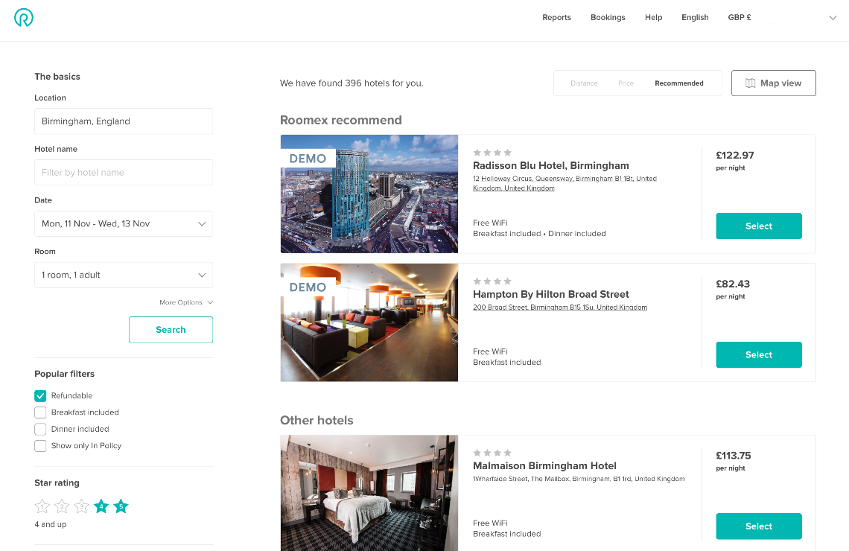The width and height of the screenshot is (849, 551).
Task: Select the 5-star rating icon
Action: (121, 506)
